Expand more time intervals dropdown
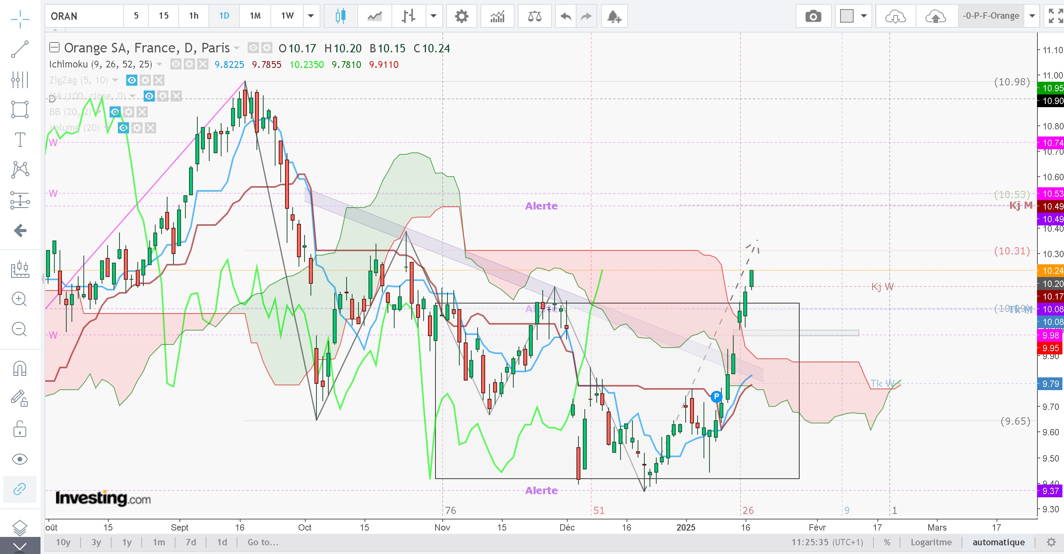 click(311, 16)
